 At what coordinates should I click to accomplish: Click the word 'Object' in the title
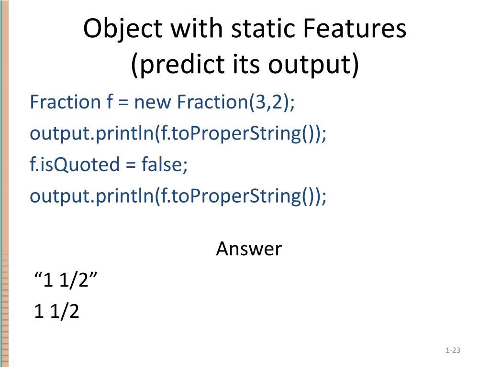coord(123,30)
